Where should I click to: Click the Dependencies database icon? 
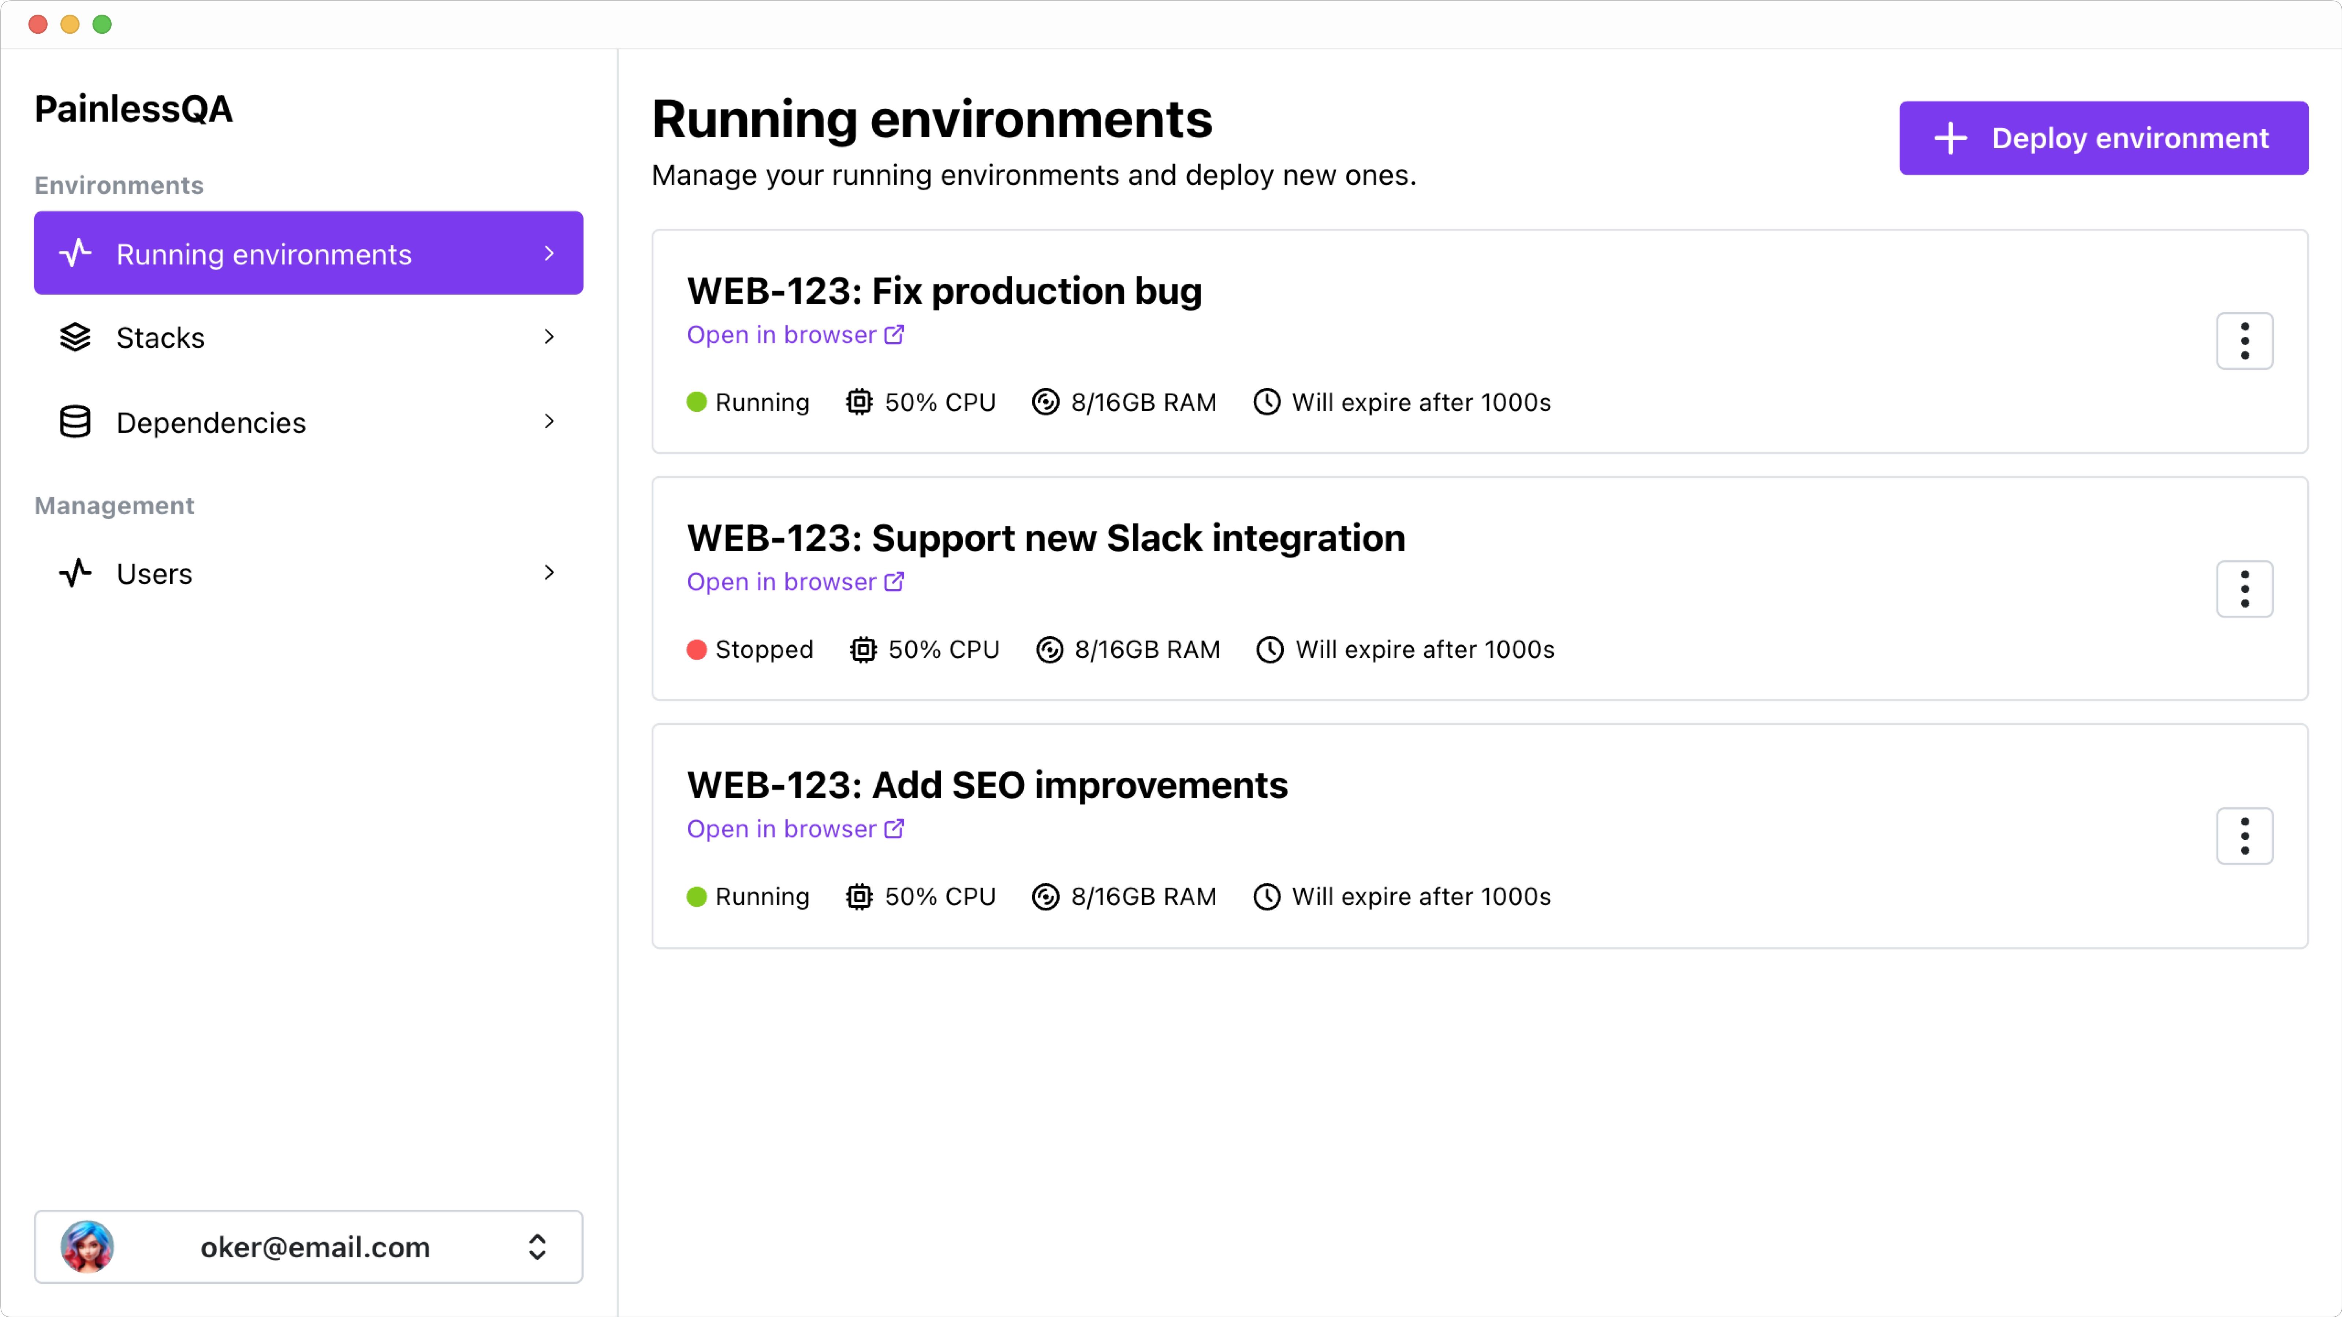[x=75, y=422]
